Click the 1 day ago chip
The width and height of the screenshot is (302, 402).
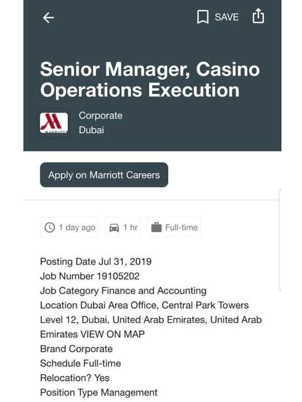pyautogui.click(x=69, y=227)
